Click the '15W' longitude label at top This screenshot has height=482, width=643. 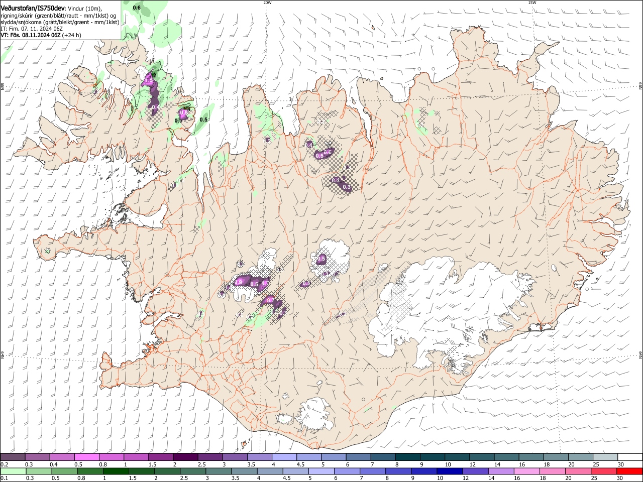(532, 3)
